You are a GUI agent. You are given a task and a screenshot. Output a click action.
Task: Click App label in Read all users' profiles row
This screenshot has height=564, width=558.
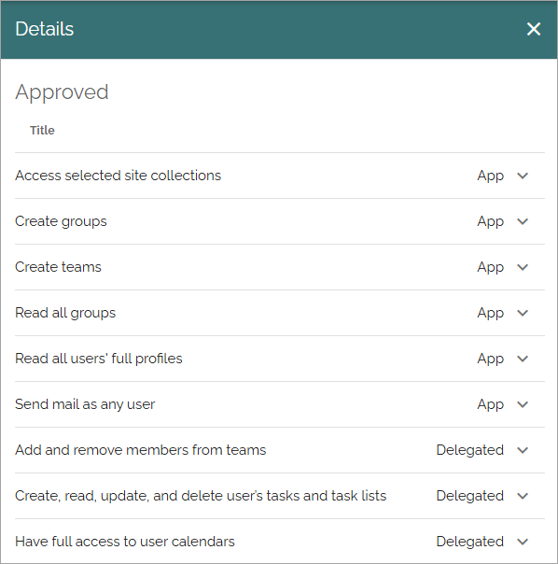pos(491,359)
